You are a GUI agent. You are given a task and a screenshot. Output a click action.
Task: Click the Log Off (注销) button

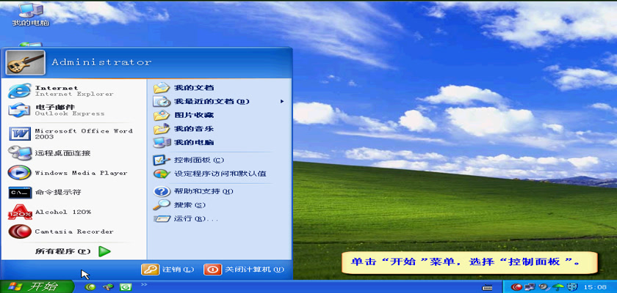[x=168, y=270]
